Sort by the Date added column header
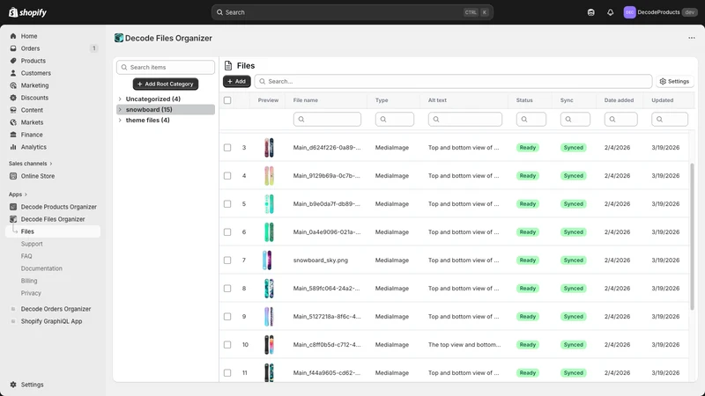The height and width of the screenshot is (396, 705). tap(619, 100)
